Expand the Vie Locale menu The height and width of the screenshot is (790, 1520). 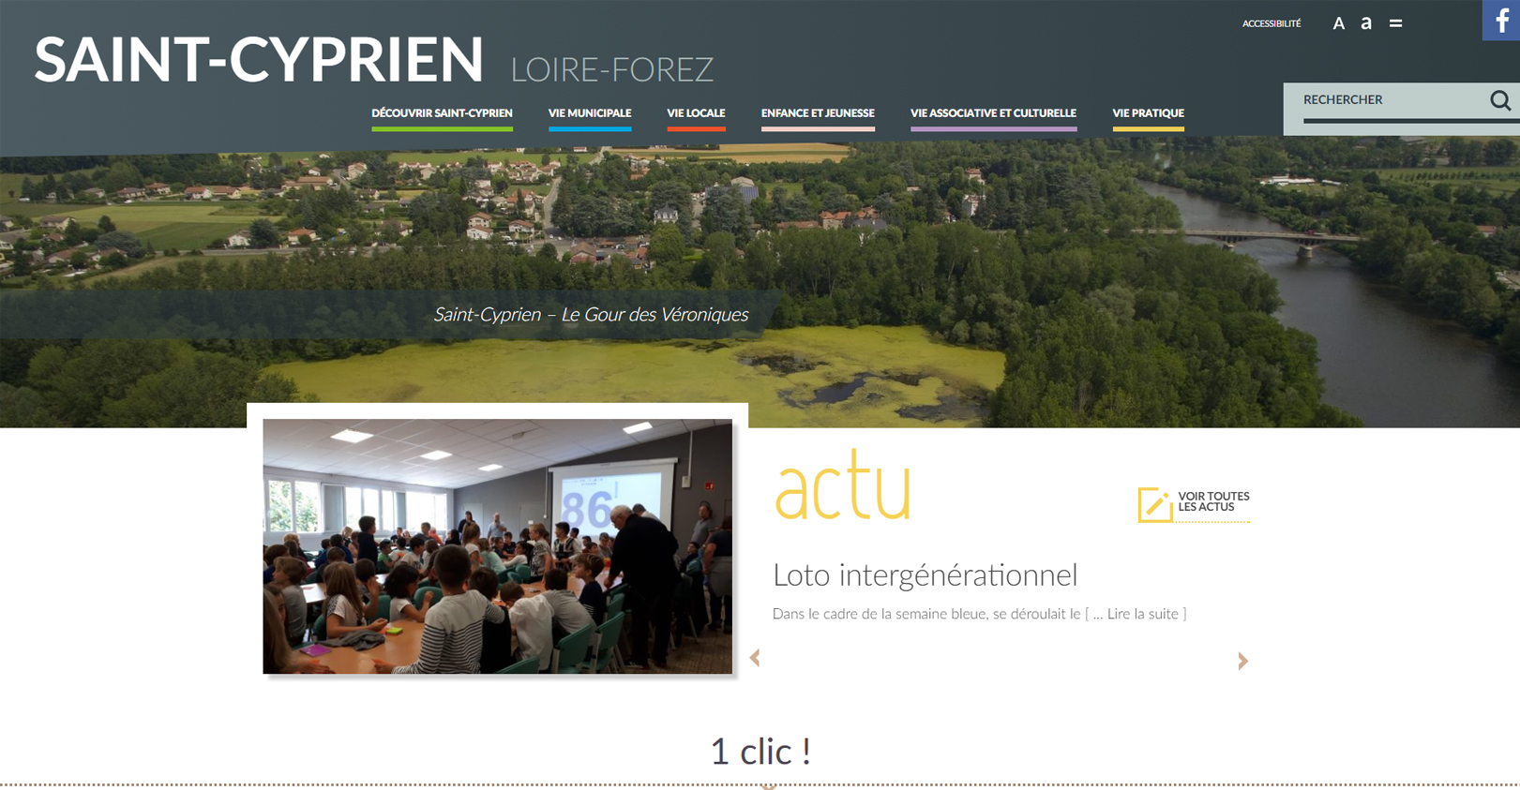click(696, 113)
